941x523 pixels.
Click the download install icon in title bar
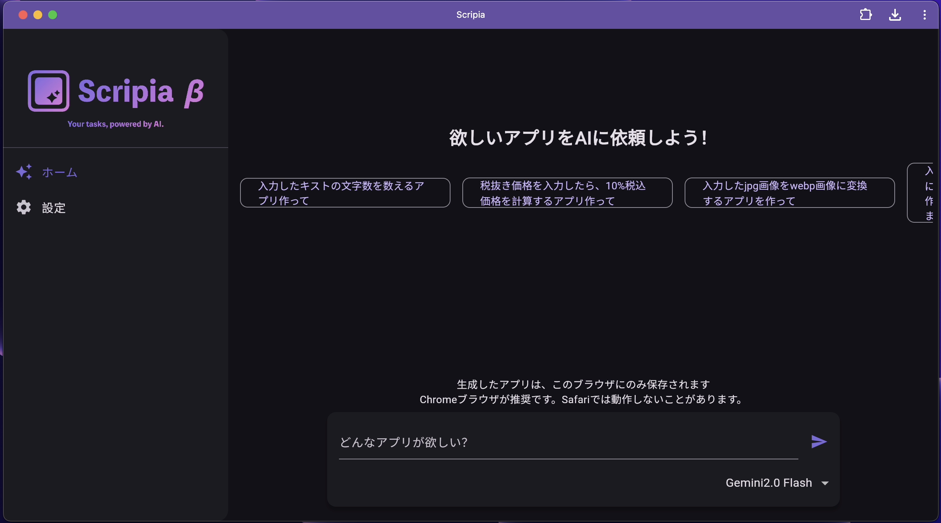click(895, 15)
